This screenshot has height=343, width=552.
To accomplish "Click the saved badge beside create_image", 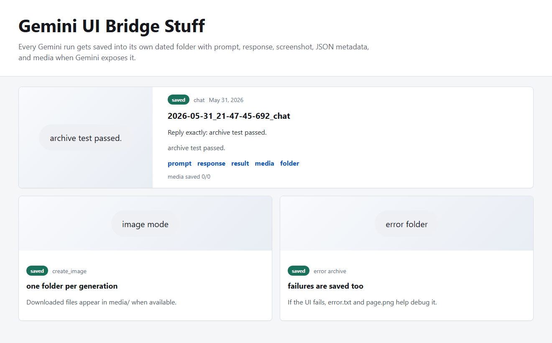I will (37, 271).
